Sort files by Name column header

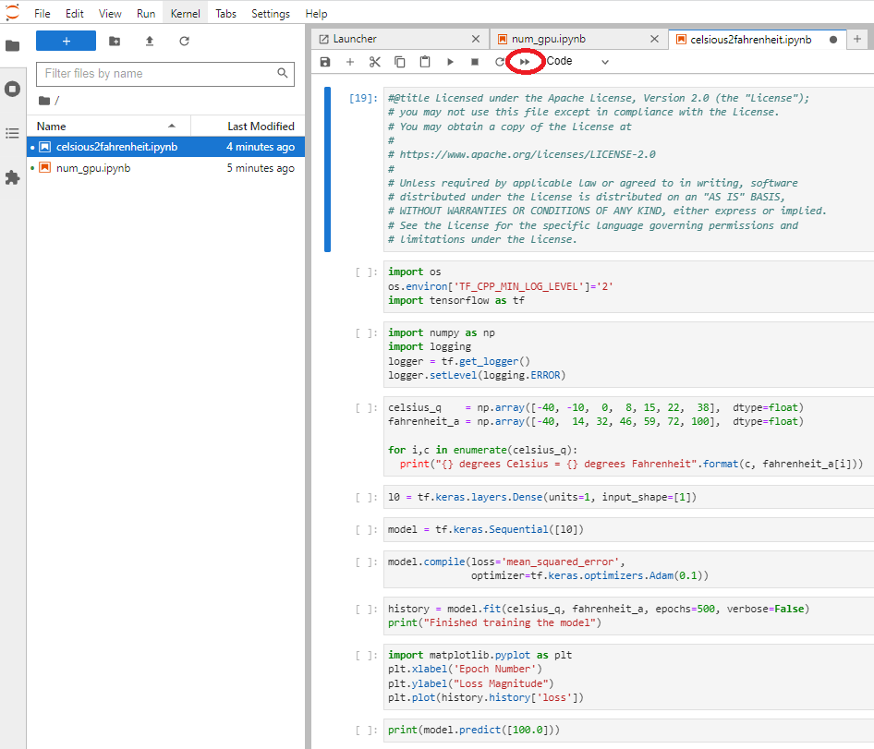tap(53, 127)
